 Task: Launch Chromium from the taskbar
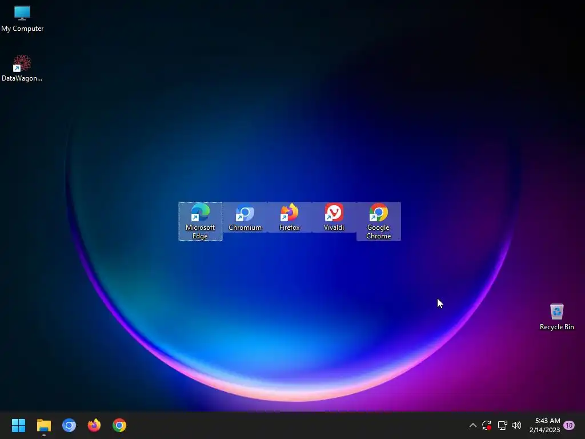pos(69,425)
